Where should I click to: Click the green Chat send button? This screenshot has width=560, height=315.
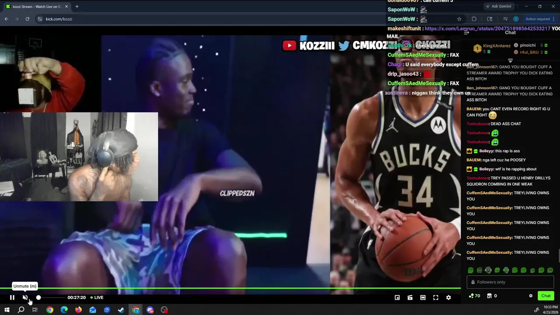click(x=546, y=296)
